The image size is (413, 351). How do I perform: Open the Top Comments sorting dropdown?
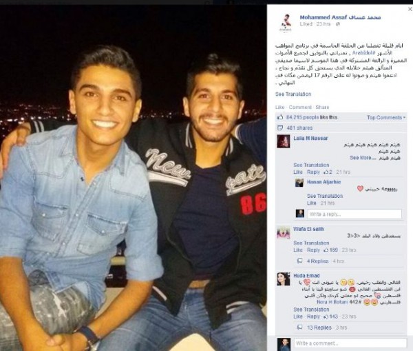[x=386, y=117]
